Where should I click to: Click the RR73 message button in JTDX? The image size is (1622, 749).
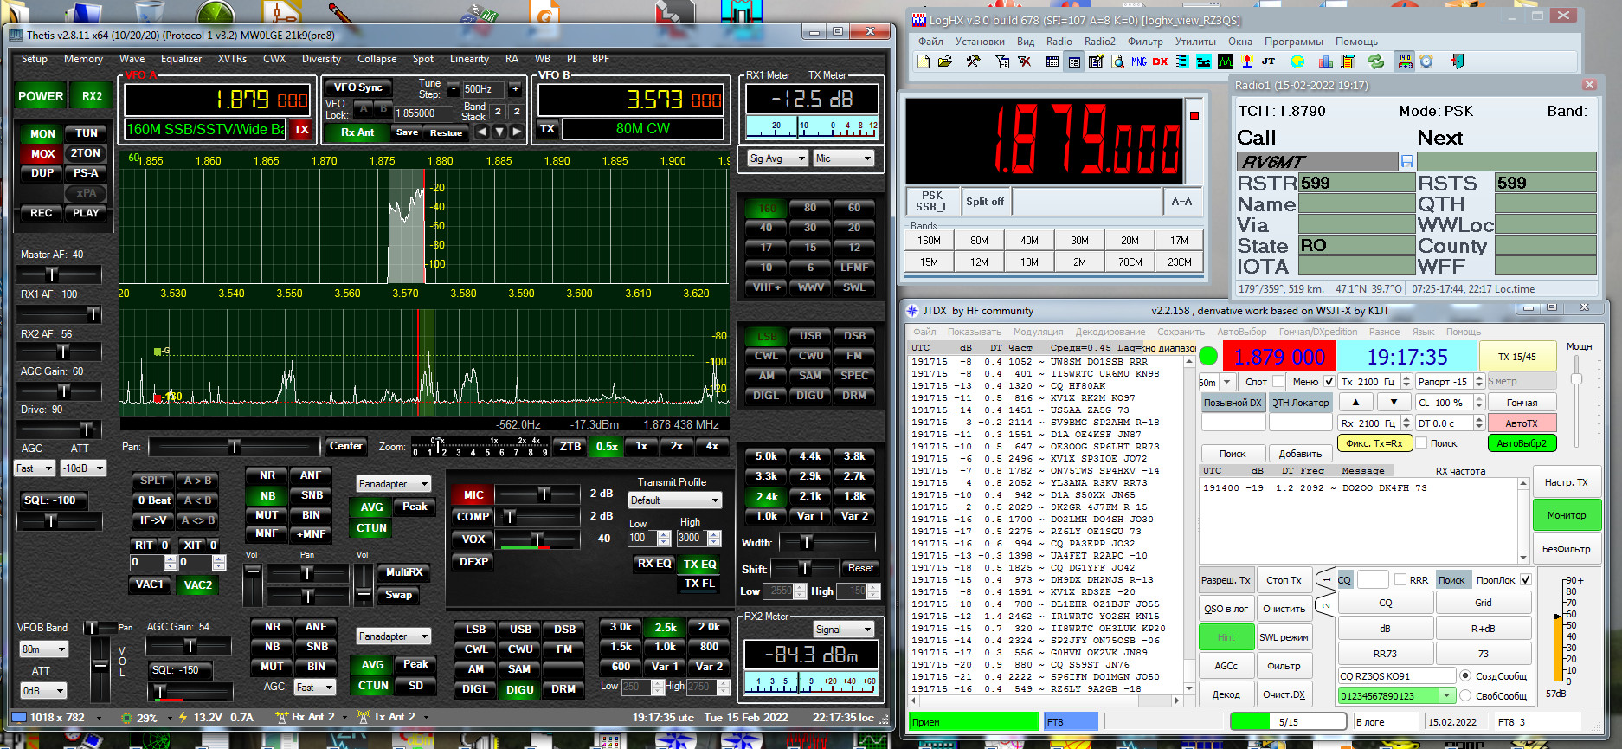pos(1385,654)
